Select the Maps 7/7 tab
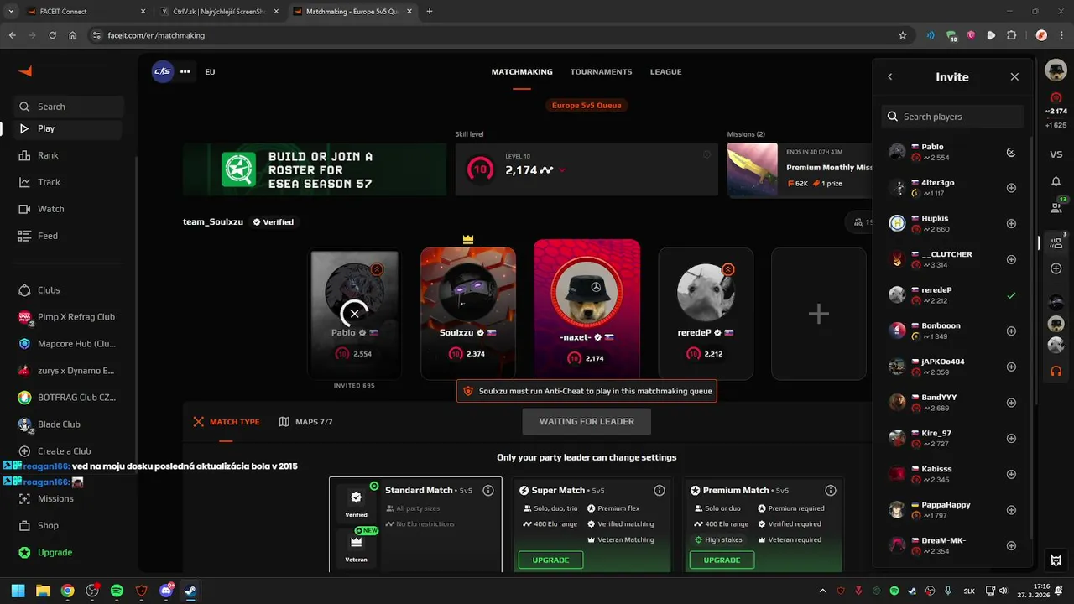Viewport: 1074px width, 604px height. pyautogui.click(x=305, y=422)
